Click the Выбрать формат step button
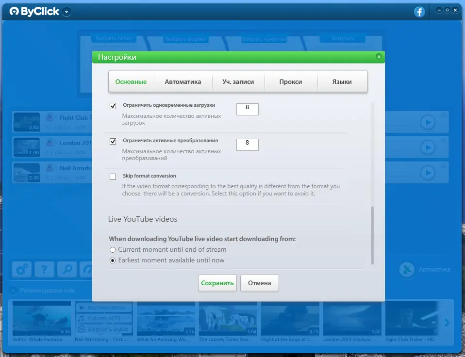This screenshot has width=465, height=357. coord(186,39)
